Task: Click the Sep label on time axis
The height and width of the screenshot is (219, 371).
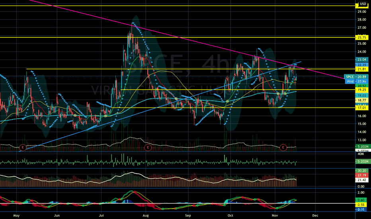Action: [188, 215]
